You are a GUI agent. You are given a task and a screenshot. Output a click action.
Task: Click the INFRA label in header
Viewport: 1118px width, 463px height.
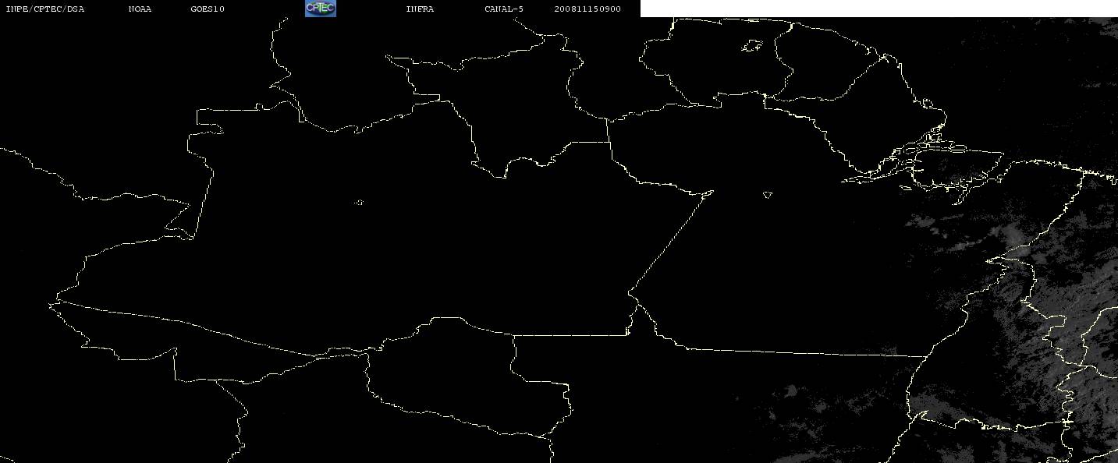coord(421,9)
